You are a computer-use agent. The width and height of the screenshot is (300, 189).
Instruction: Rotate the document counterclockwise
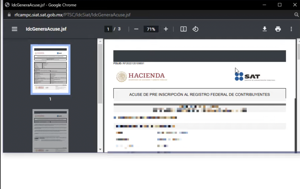tap(195, 29)
